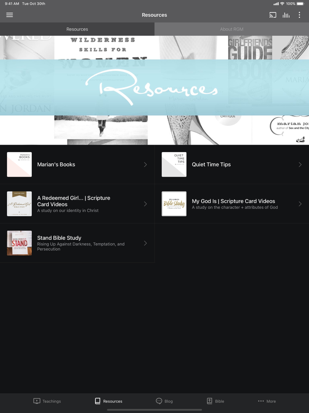The width and height of the screenshot is (309, 413).
Task: Expand the A Redeemed Girl row chevron
Action: click(145, 203)
